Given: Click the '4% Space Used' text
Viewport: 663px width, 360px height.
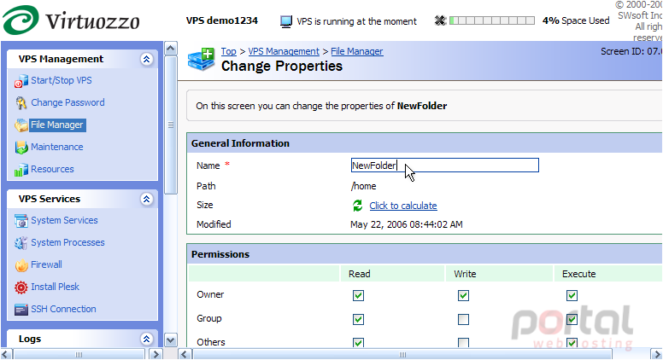Looking at the screenshot, I should [576, 20].
